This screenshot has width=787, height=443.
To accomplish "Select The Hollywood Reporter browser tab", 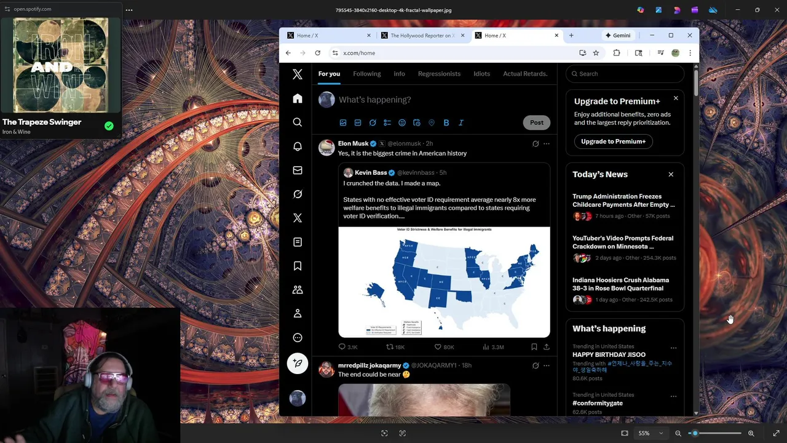I will tap(422, 36).
